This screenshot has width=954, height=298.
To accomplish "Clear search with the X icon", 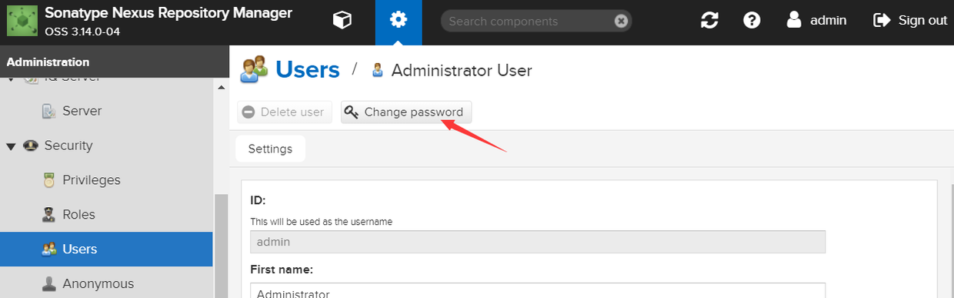I will [621, 21].
